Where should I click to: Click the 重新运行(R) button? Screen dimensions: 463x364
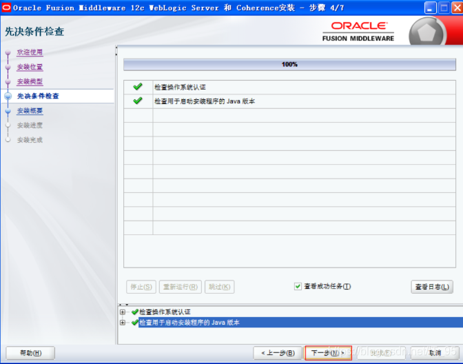tap(181, 287)
